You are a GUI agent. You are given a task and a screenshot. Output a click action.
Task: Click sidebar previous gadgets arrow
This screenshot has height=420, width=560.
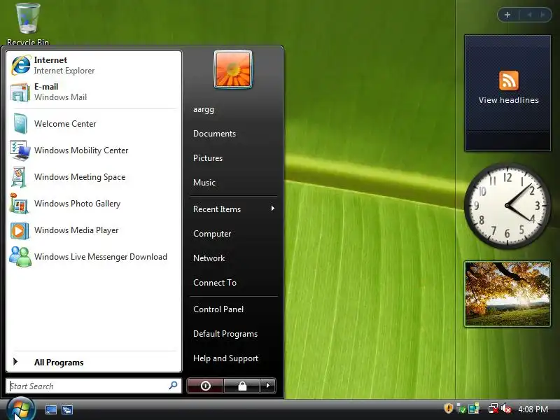(x=529, y=15)
